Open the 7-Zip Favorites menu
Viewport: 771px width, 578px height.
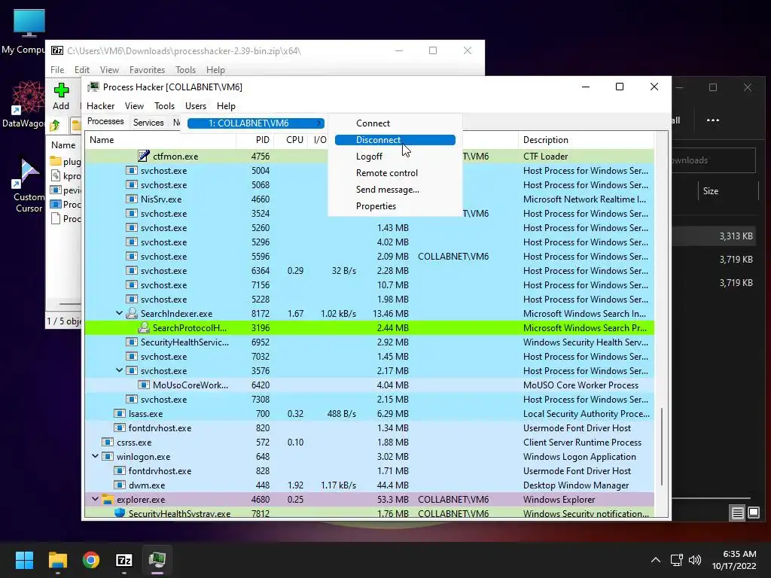coord(147,70)
